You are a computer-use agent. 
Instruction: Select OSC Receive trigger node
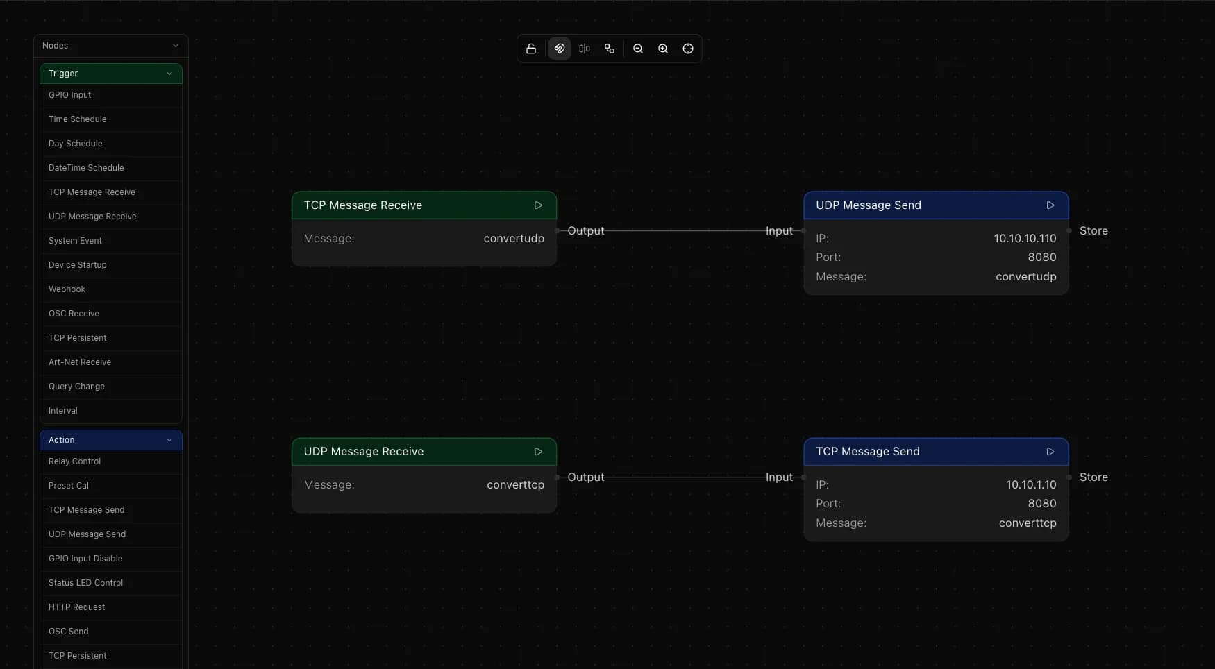[x=111, y=314]
